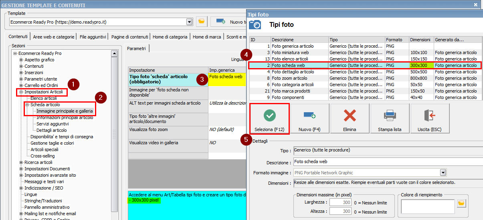Click the camera icon in Tipi foto header
Image resolution: width=483 pixels, height=220 pixels.
(x=255, y=25)
